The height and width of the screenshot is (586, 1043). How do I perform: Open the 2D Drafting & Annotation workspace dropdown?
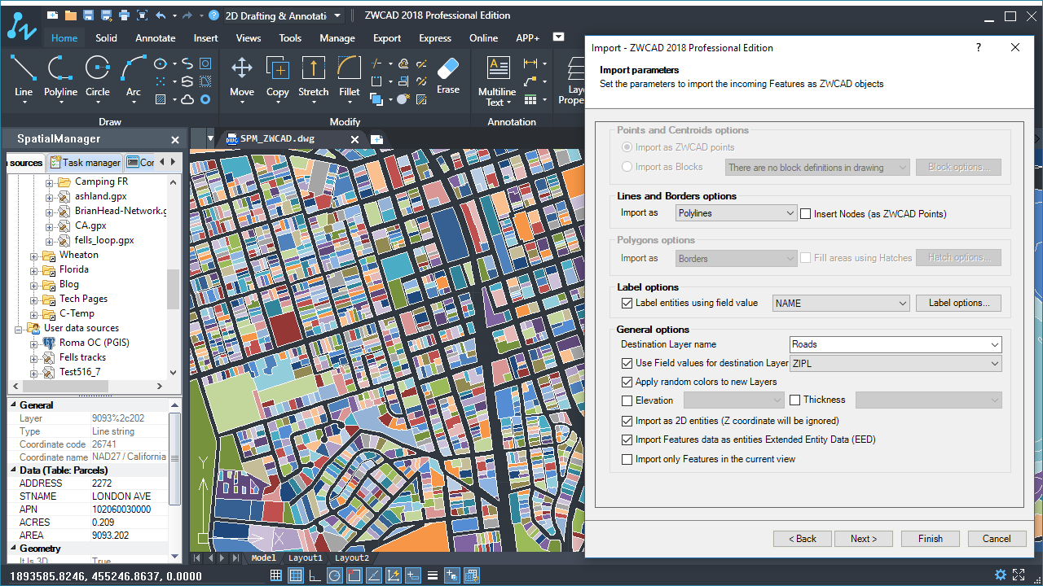pos(284,15)
